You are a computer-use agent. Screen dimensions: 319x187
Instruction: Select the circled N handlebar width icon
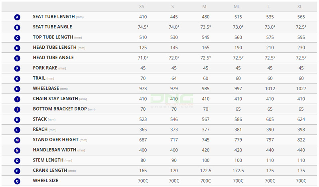pyautogui.click(x=17, y=151)
